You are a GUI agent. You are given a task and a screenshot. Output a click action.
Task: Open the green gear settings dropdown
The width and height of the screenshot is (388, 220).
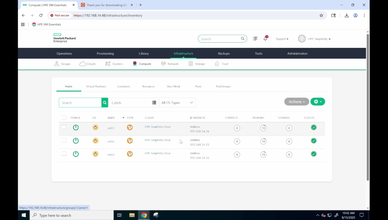[x=317, y=102]
